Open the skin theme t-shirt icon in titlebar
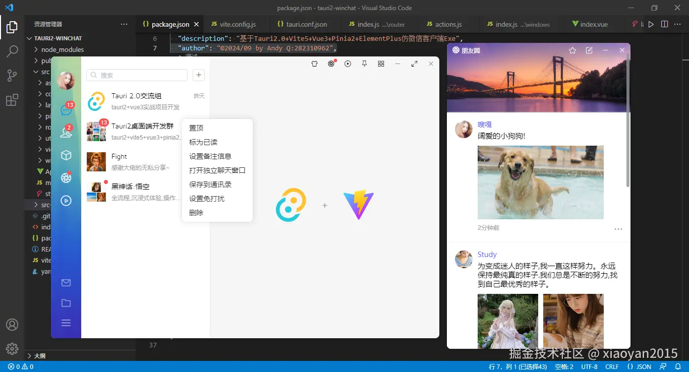Image resolution: width=689 pixels, height=372 pixels. pos(314,64)
